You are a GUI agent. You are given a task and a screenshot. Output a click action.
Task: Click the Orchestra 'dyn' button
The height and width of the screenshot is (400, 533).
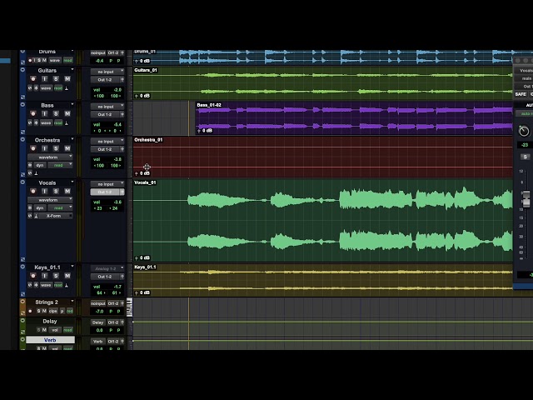coord(40,165)
